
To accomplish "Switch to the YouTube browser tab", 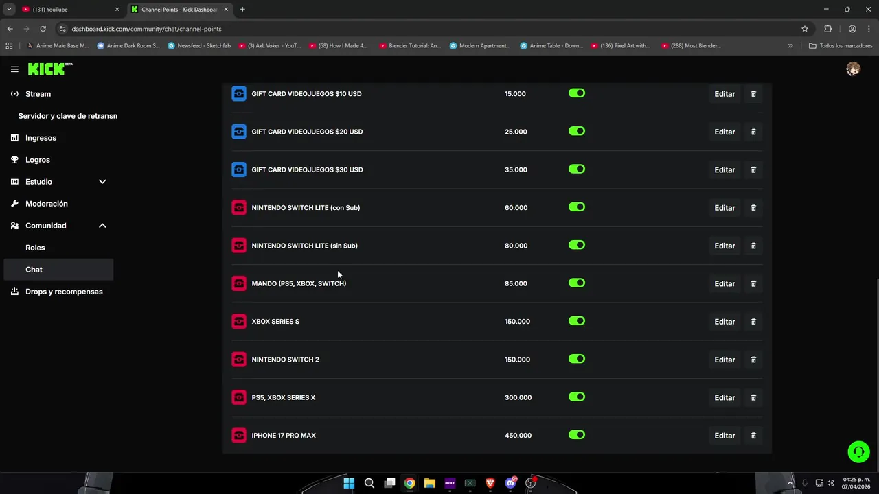I will point(70,10).
